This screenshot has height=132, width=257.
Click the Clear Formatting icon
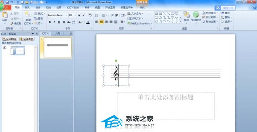pyautogui.click(x=90, y=15)
